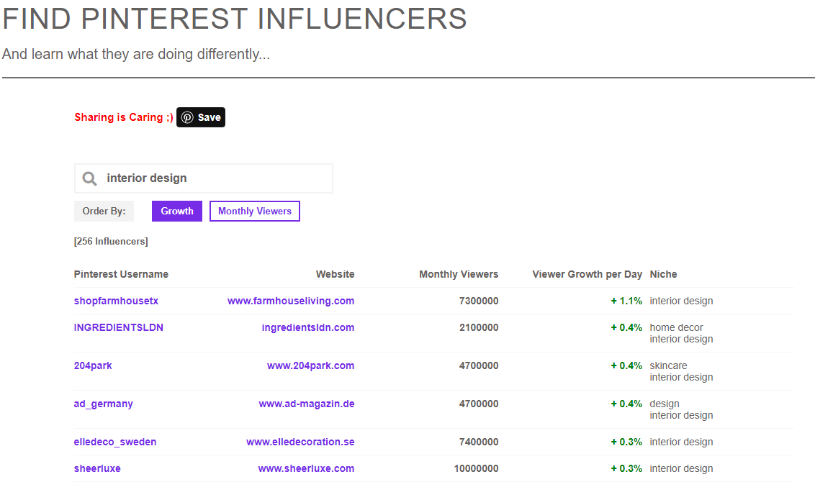Visit the www.sheerluxe.com website link
This screenshot has width=815, height=482.
pyautogui.click(x=306, y=468)
